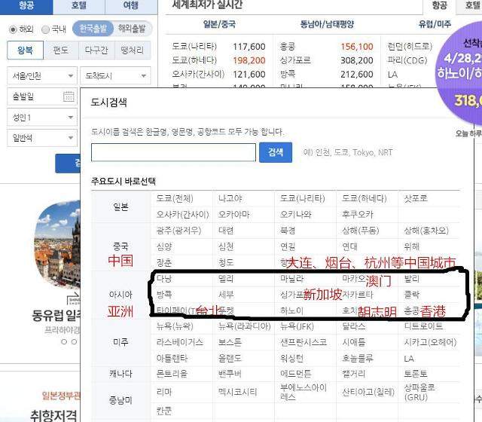482x422 pixels.
Task: Select 상해(푸동) city link
Action: tap(360, 231)
